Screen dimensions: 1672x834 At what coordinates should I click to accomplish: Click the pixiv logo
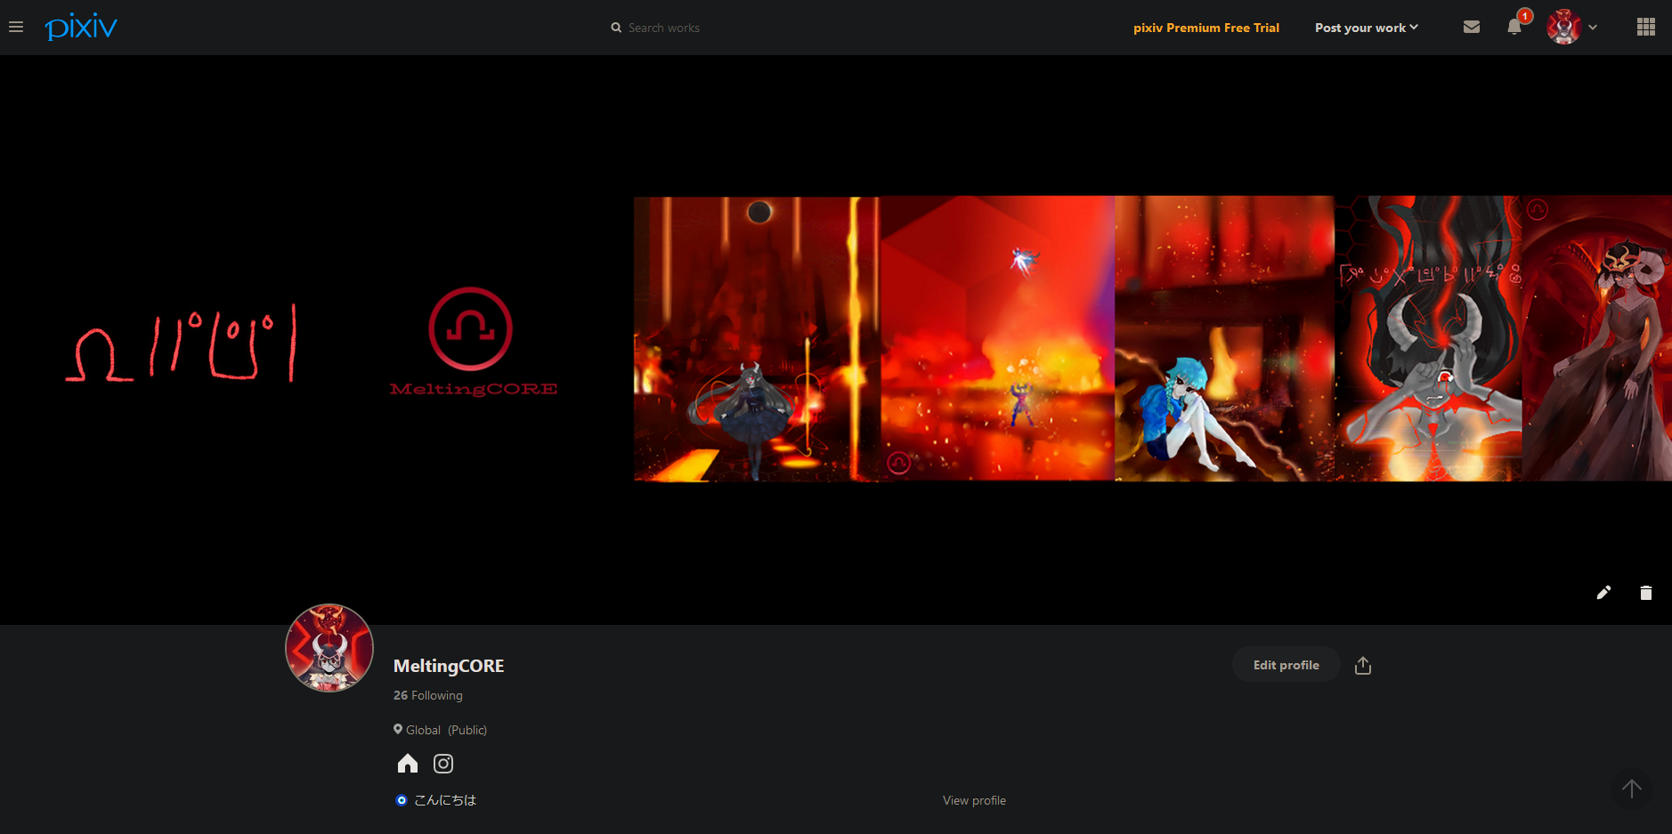tap(81, 27)
